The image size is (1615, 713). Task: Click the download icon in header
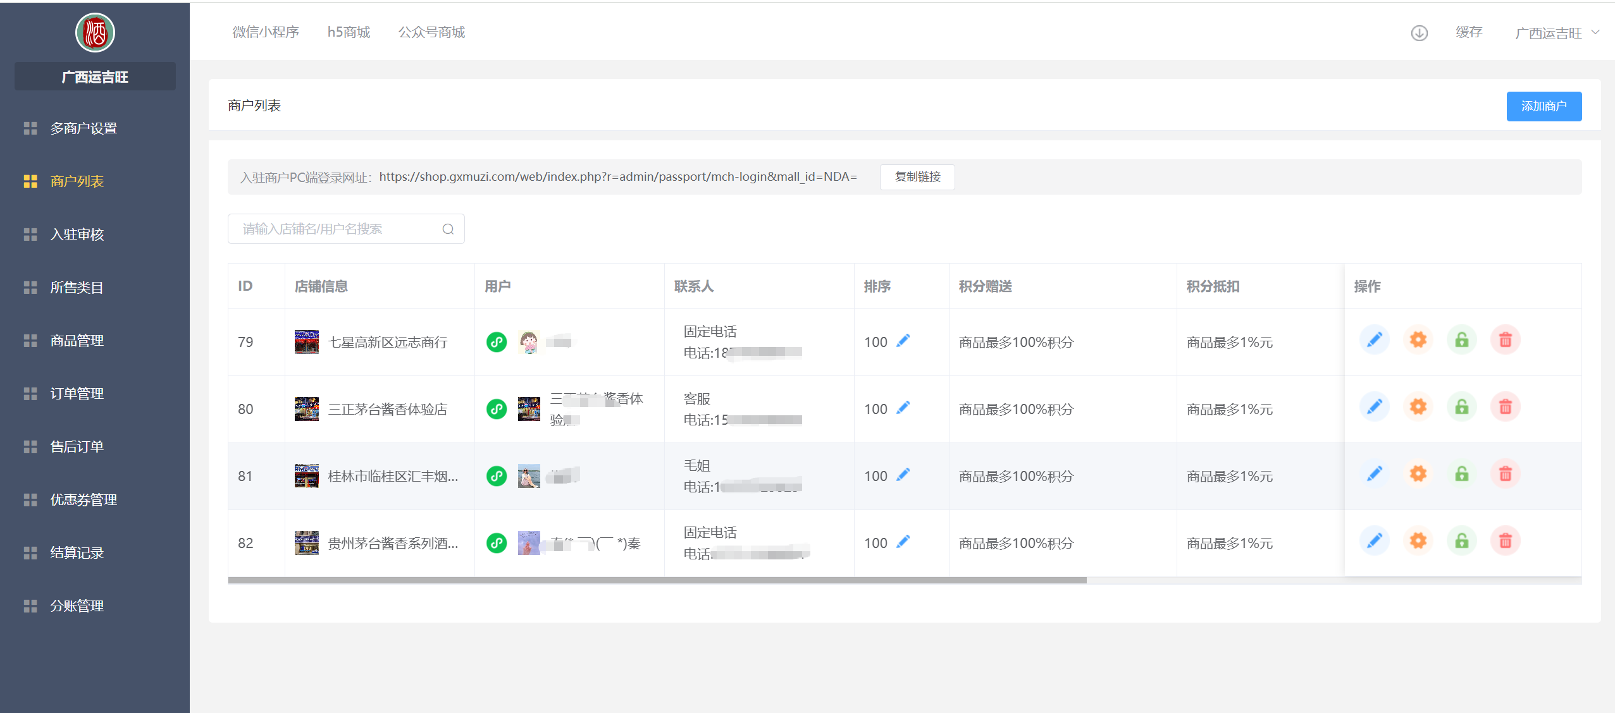[1419, 33]
